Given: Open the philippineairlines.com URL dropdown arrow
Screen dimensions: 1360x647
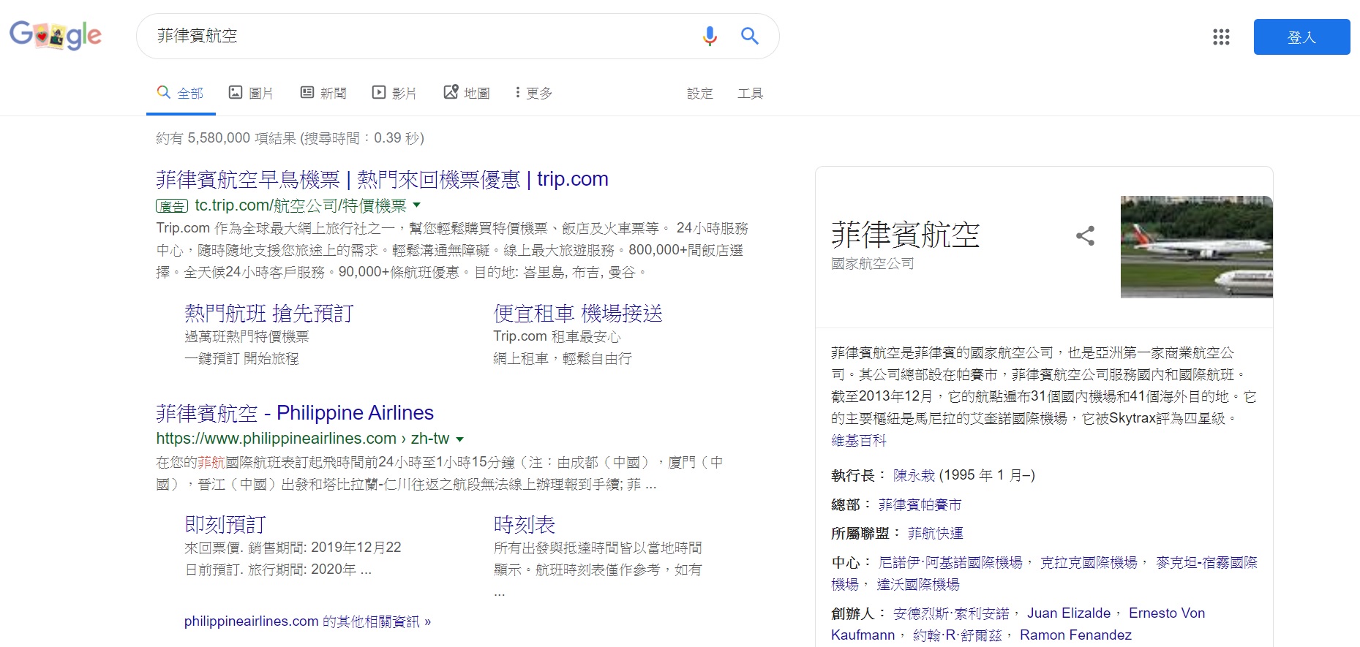Looking at the screenshot, I should [x=460, y=439].
